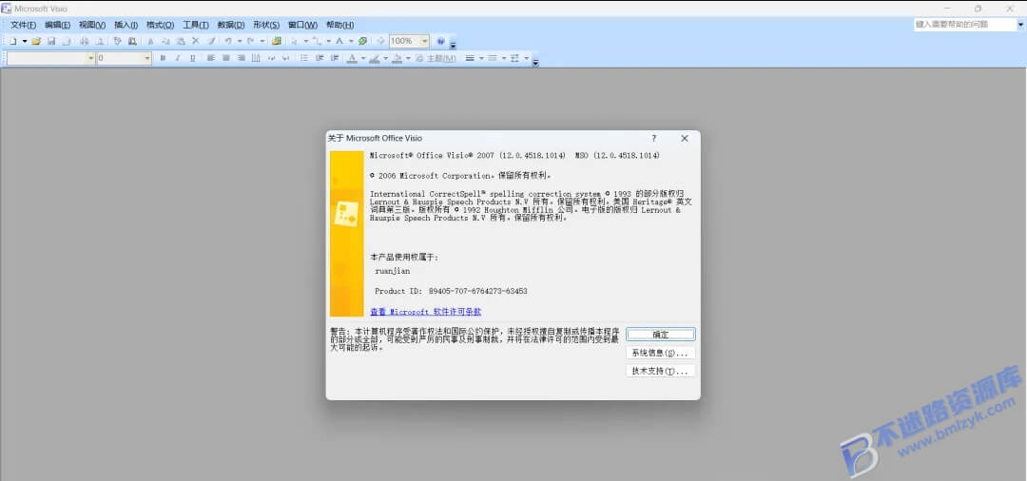Open the 帮助(H) menu
Image resolution: width=1027 pixels, height=481 pixels.
pyautogui.click(x=339, y=25)
